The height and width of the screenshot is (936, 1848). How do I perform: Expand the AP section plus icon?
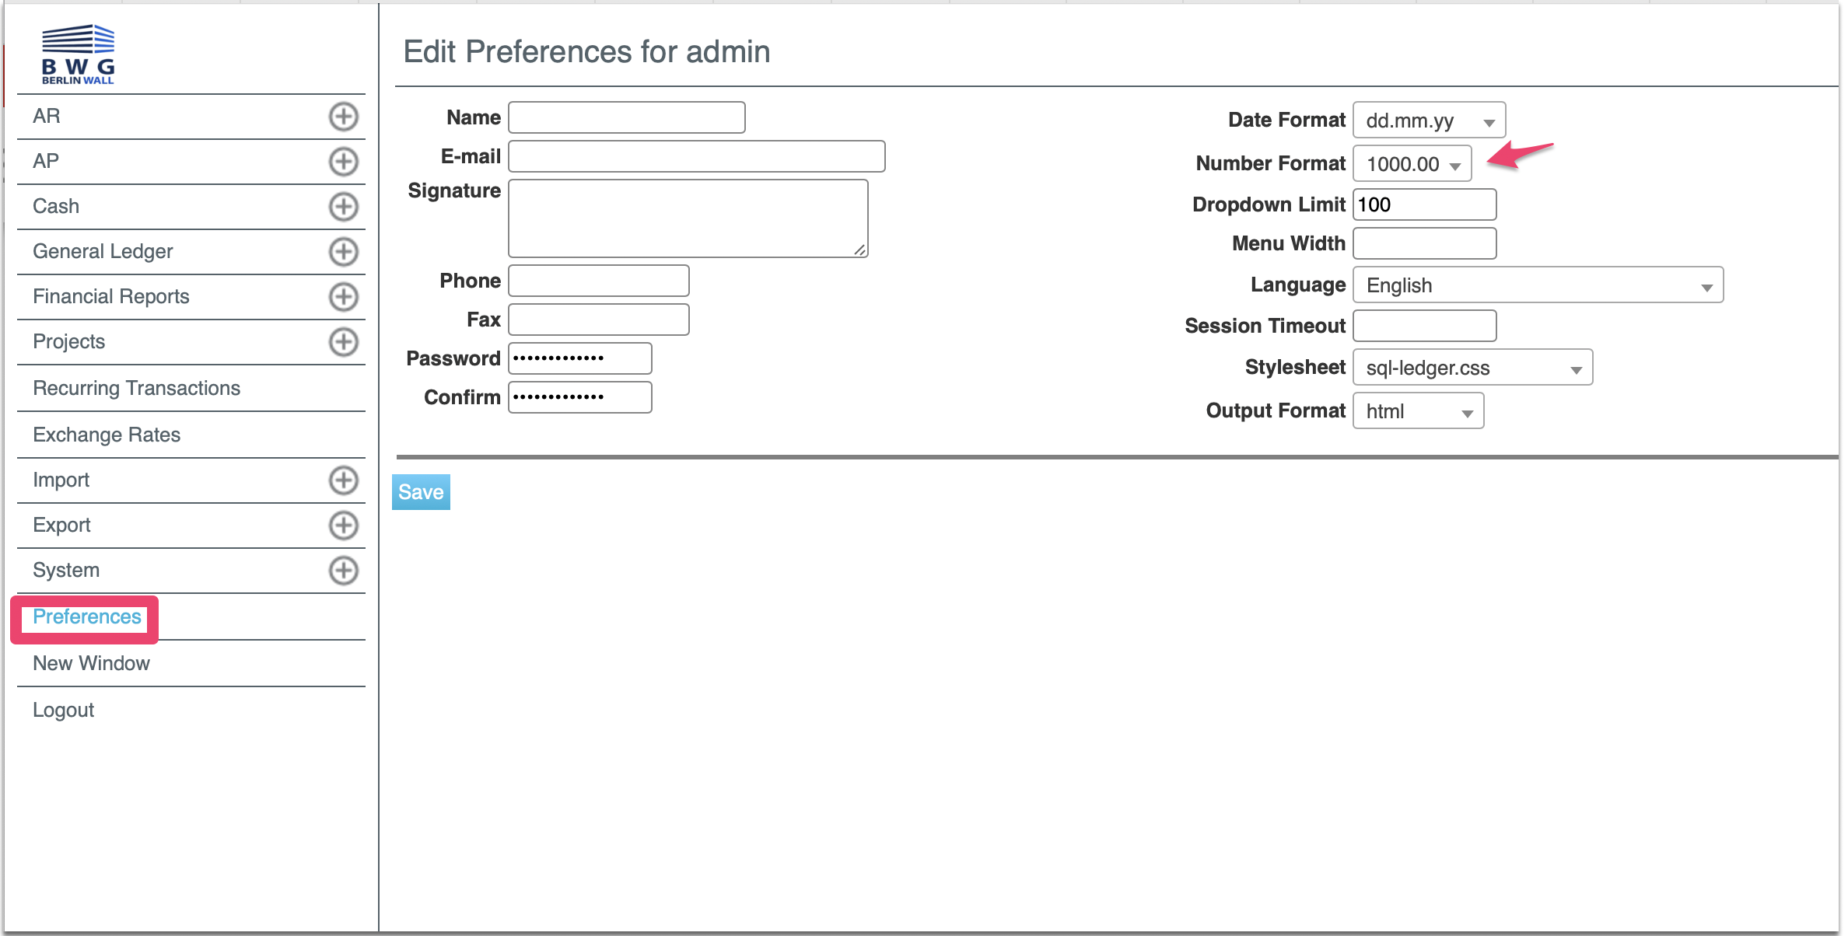click(343, 162)
